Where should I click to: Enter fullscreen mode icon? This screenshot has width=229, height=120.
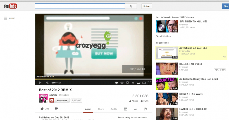[x=149, y=83]
